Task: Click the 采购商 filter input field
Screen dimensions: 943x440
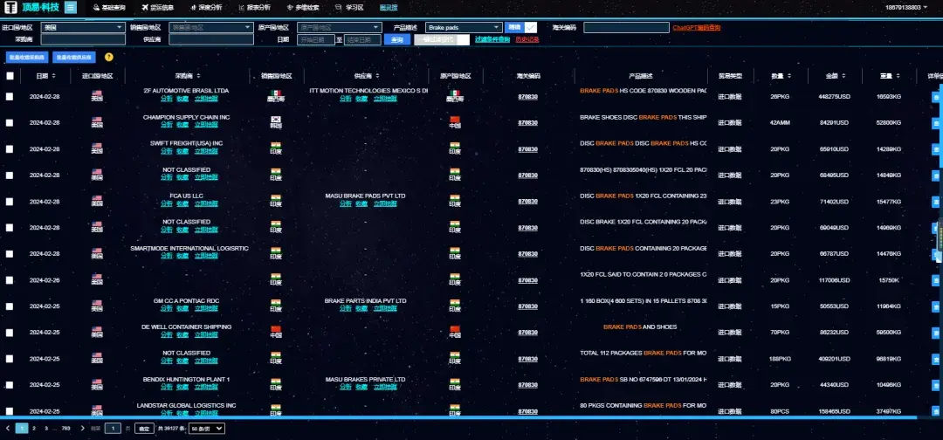Action: coord(83,39)
